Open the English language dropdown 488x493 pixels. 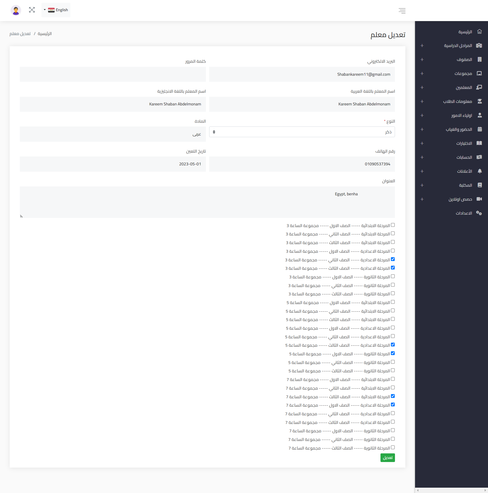coord(56,10)
